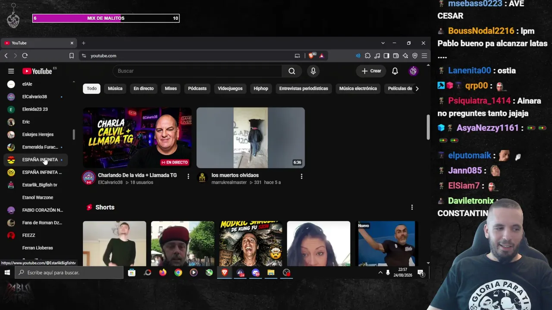Viewport: 552px width, 310px height.
Task: Start voice search with the microphone
Action: click(314, 71)
